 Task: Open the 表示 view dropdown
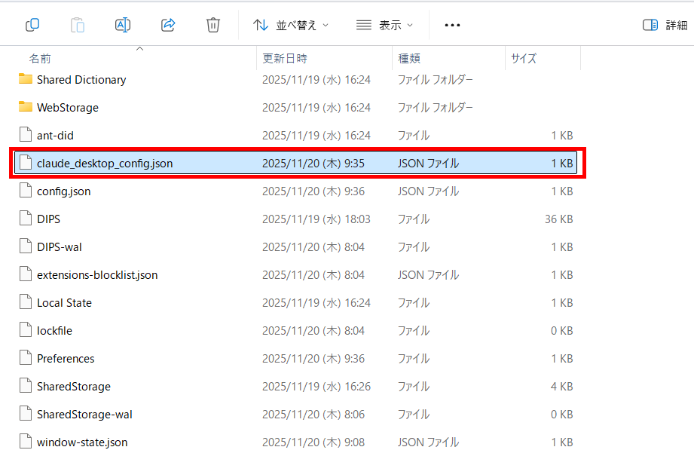tap(384, 25)
